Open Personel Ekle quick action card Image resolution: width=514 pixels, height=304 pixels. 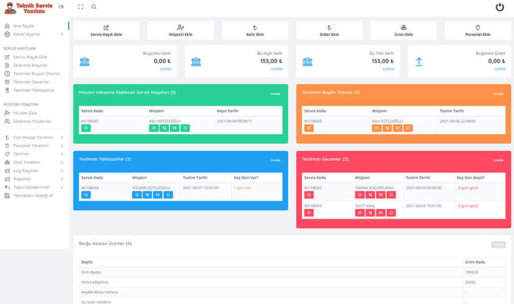click(x=478, y=30)
